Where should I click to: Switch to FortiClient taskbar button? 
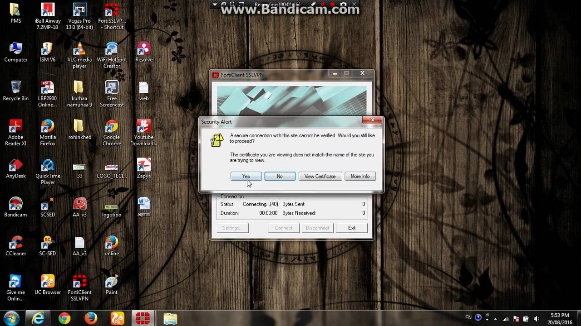(143, 319)
